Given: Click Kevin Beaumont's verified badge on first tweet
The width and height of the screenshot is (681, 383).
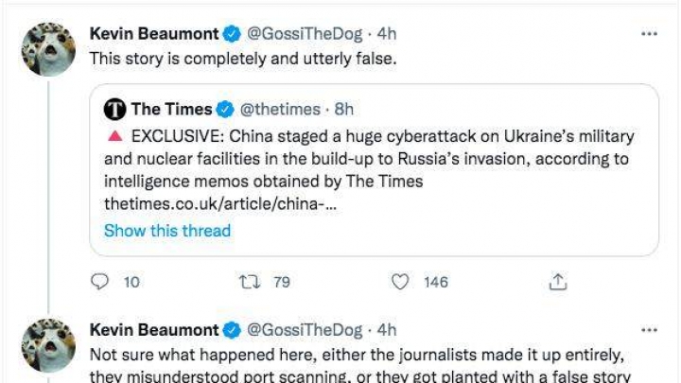Looking at the screenshot, I should [x=231, y=33].
